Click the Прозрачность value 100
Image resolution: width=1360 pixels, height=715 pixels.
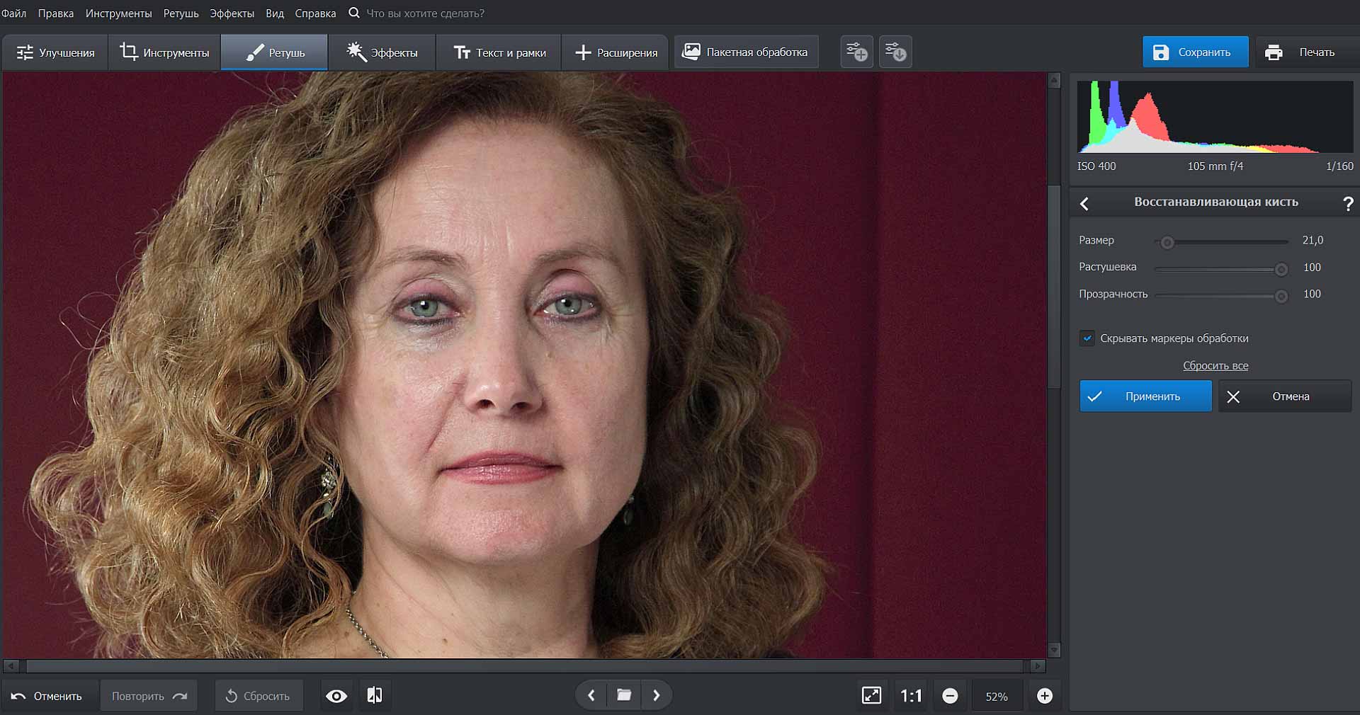point(1312,294)
